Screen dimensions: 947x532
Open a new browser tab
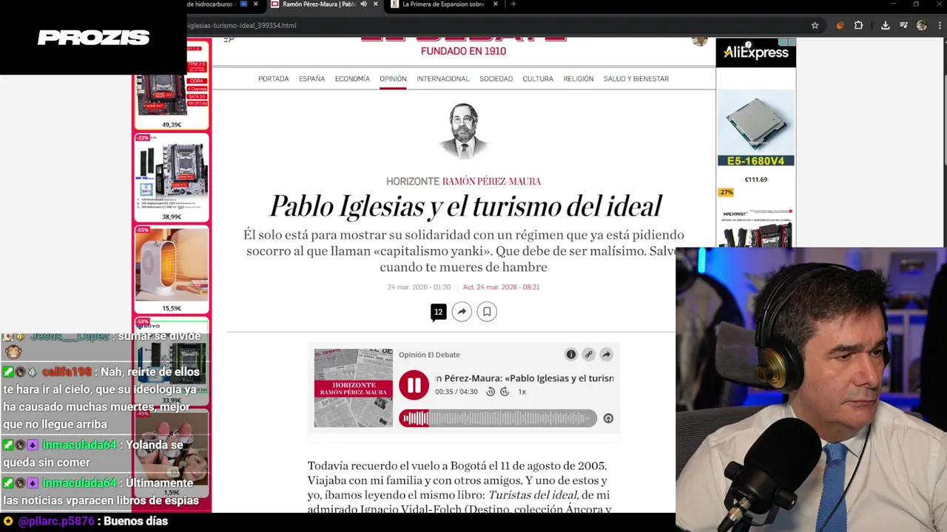coord(513,4)
